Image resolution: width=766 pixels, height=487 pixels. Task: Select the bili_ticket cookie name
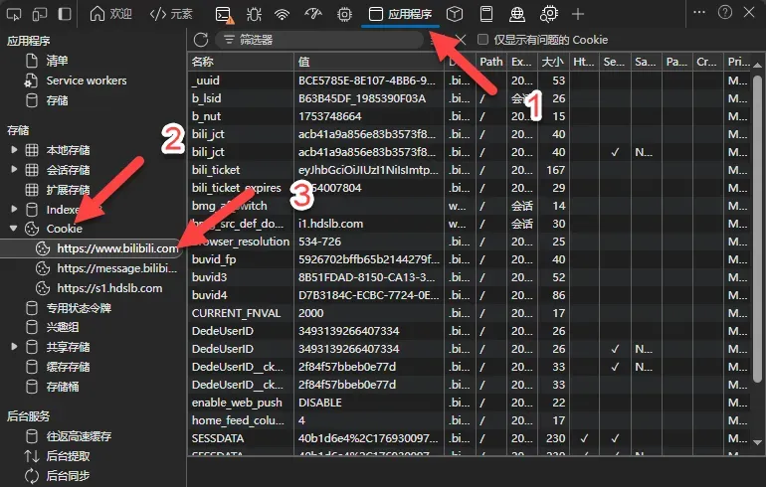[216, 170]
